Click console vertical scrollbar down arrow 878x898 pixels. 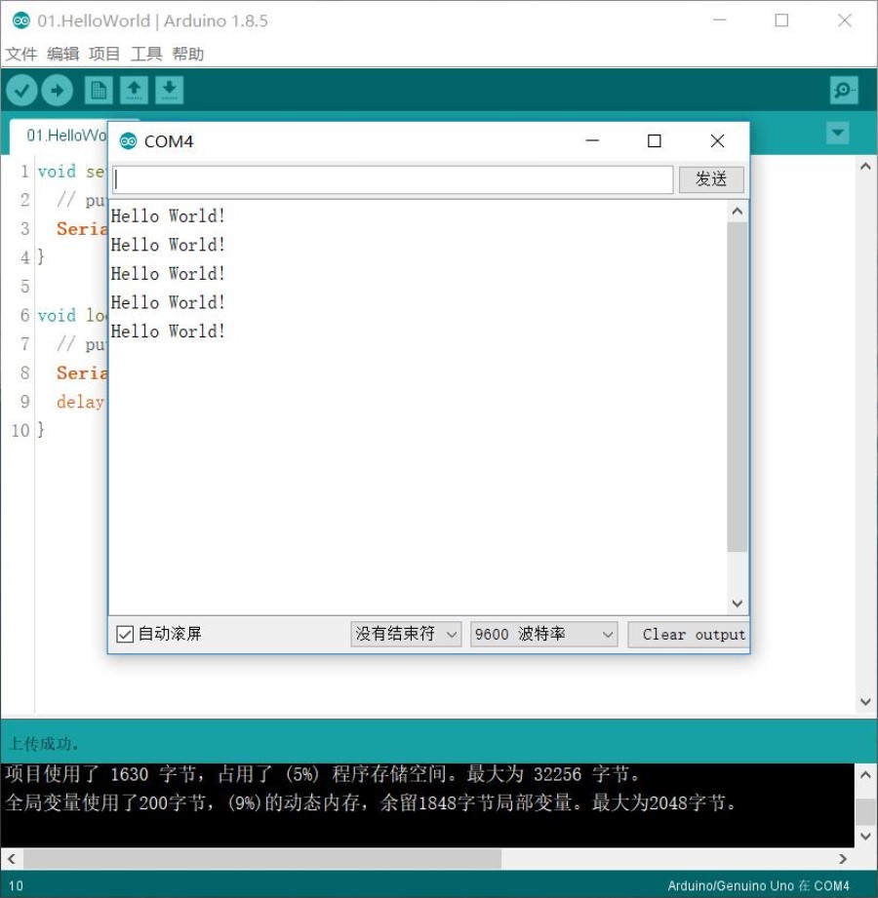click(x=865, y=837)
